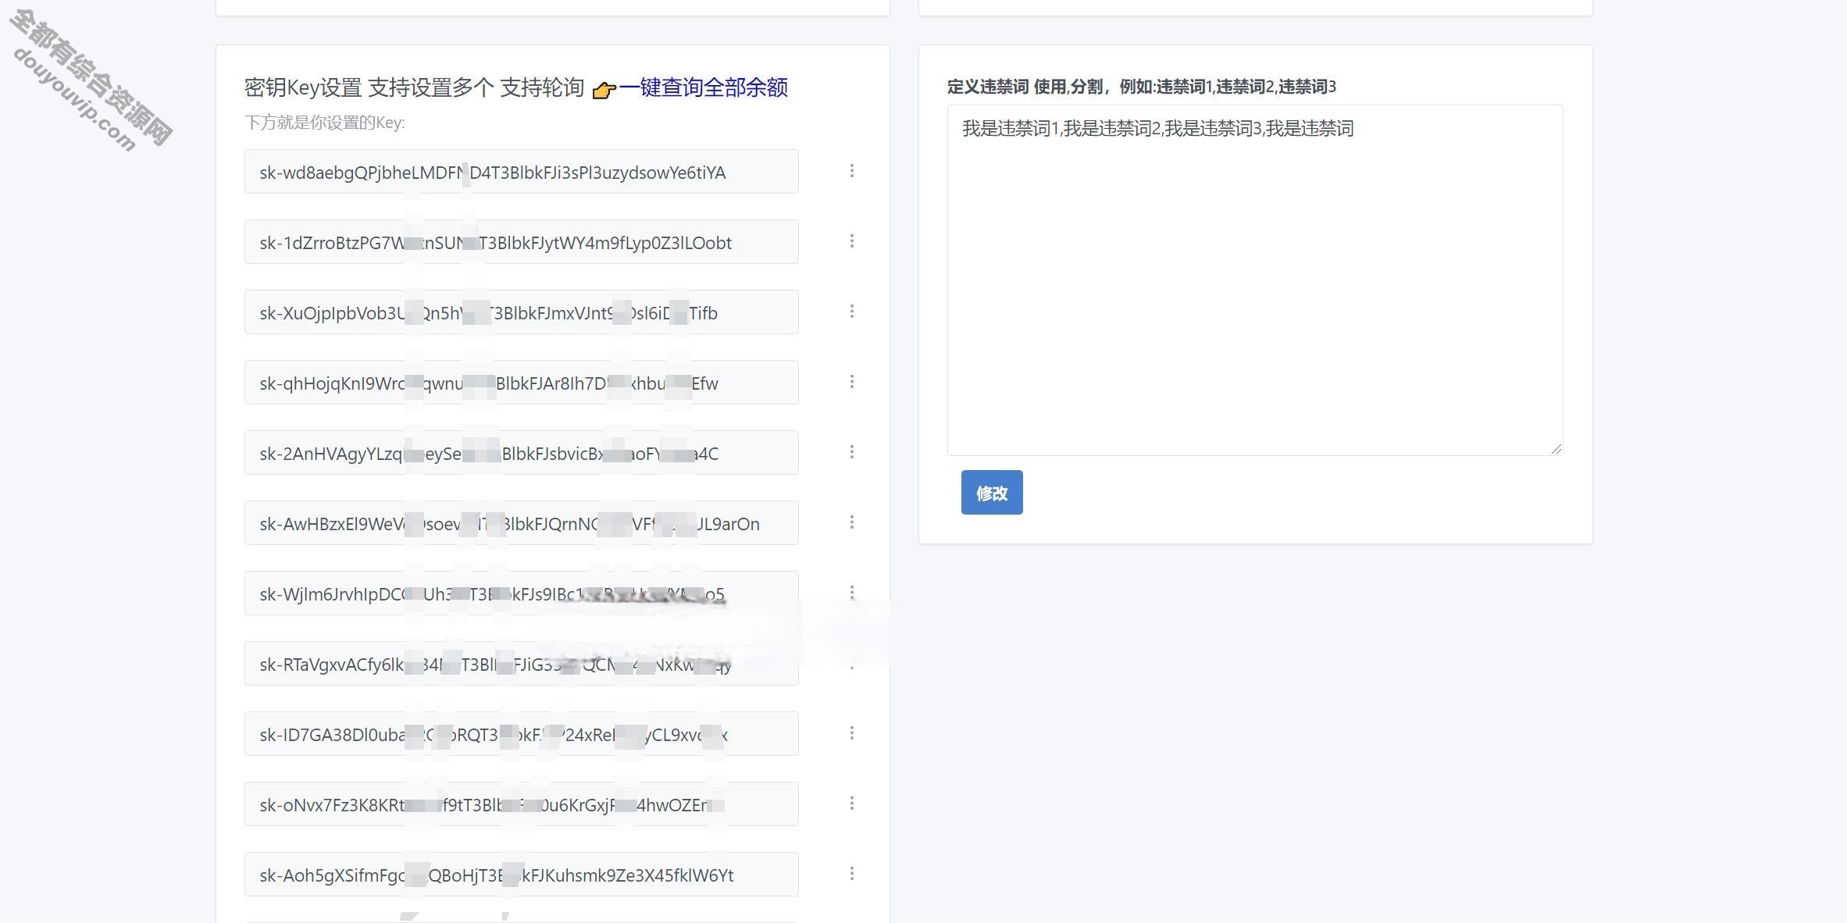Click the key field starting sk-qhHojqKnI9Wr
This screenshot has height=923, width=1847.
point(521,383)
